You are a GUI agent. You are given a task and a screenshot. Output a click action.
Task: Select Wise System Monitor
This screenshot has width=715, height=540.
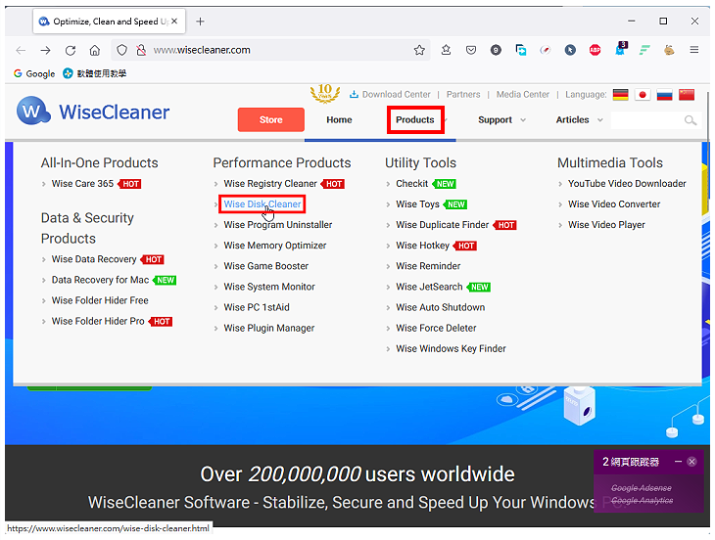269,287
